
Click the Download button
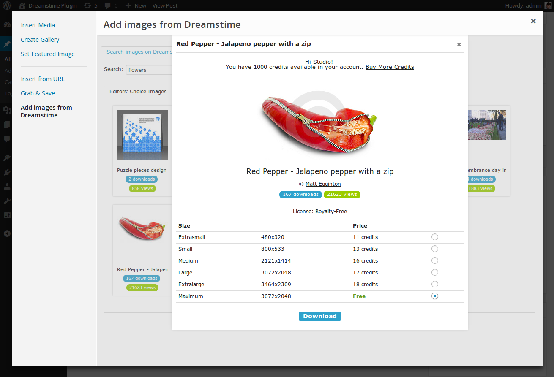(x=320, y=316)
